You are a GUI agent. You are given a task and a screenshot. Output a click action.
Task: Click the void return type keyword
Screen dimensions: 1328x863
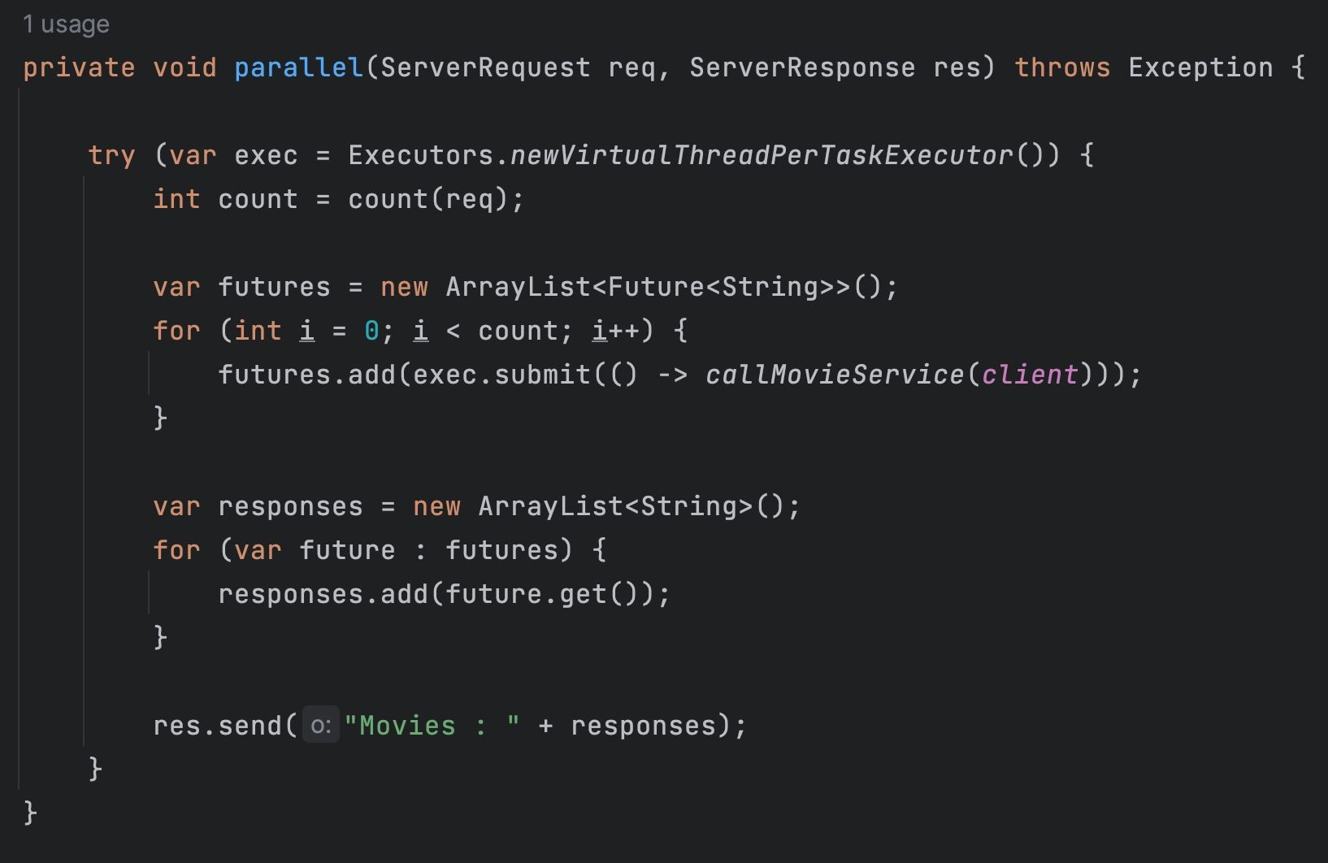[x=184, y=67]
